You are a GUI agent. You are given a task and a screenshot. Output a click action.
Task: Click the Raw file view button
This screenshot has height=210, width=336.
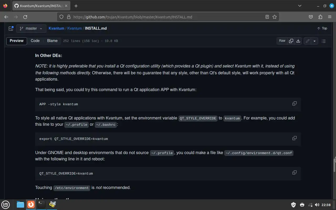pos(282,41)
